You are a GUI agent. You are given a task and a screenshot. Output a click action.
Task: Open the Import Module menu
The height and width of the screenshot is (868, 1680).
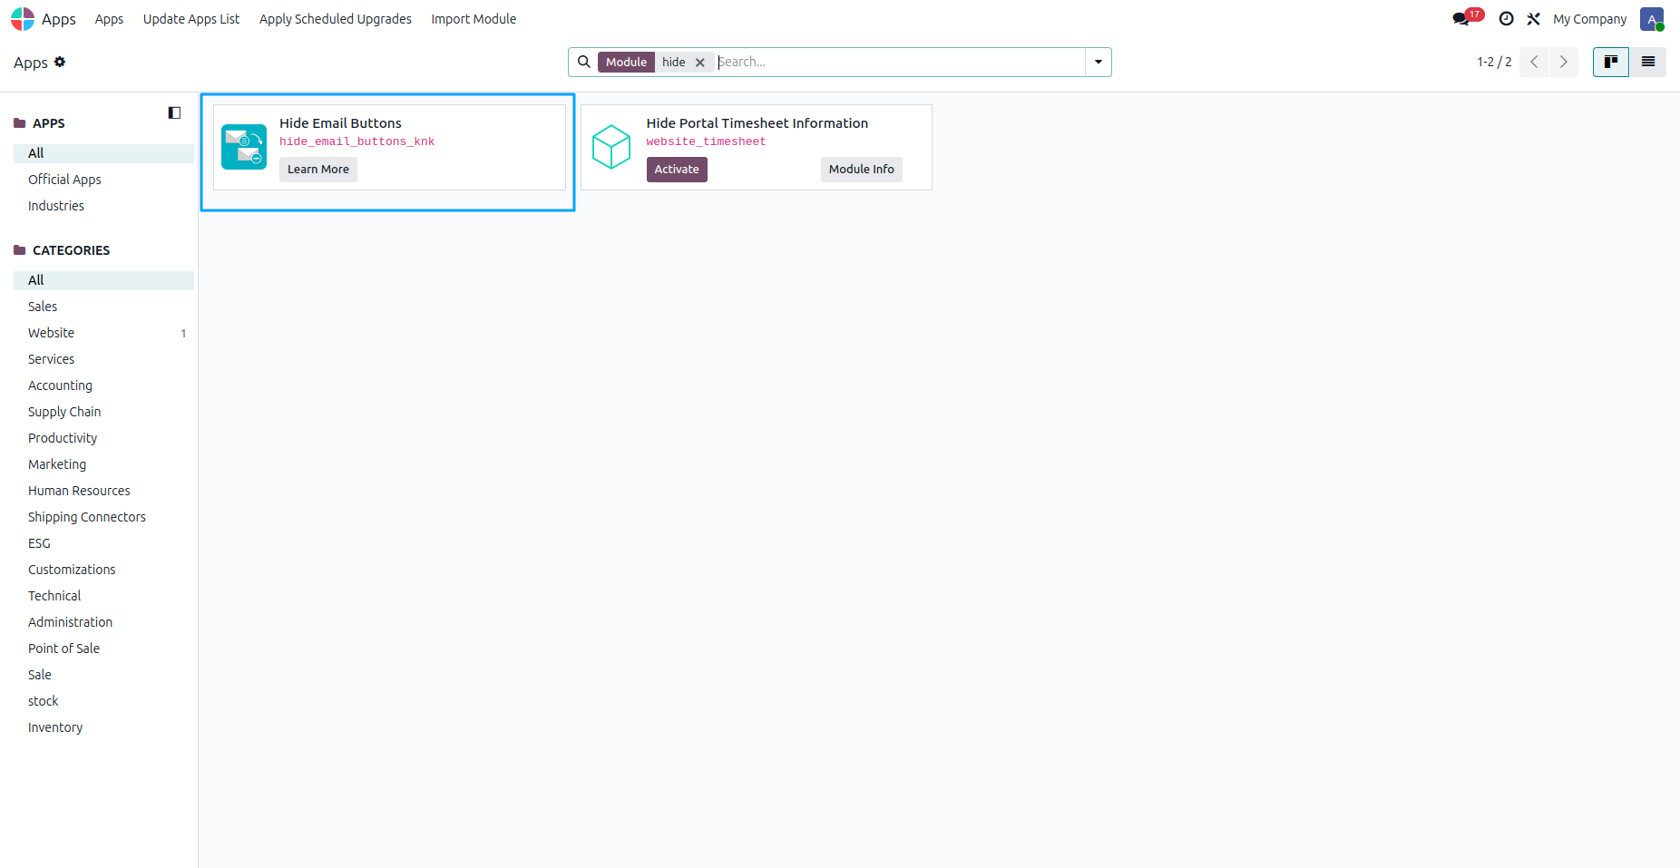click(x=474, y=19)
